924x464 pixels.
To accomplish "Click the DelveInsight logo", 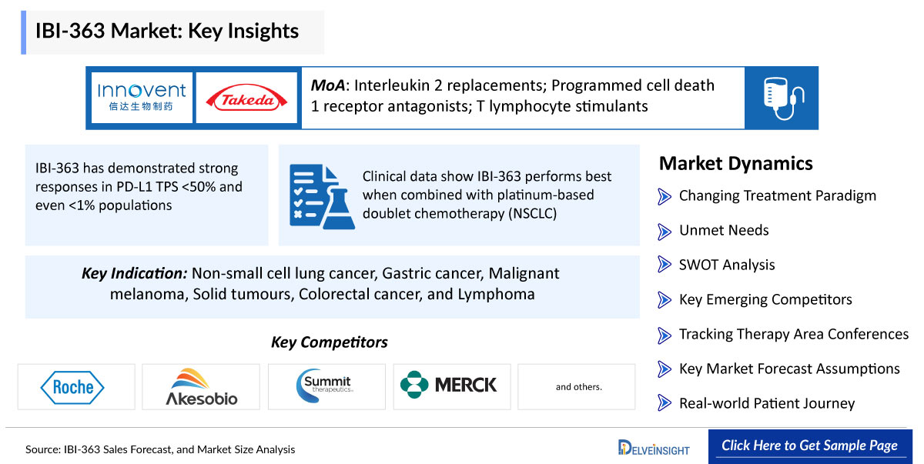I will click(654, 447).
